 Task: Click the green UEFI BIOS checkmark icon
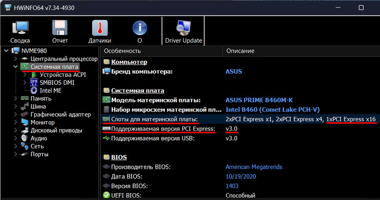point(106,195)
